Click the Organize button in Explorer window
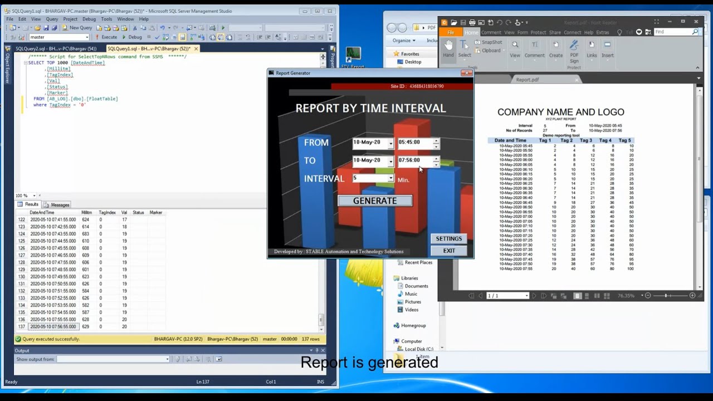713x401 pixels. point(404,41)
